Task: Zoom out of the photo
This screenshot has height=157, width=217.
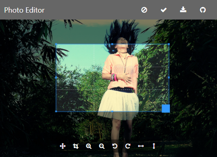Action: [102, 146]
